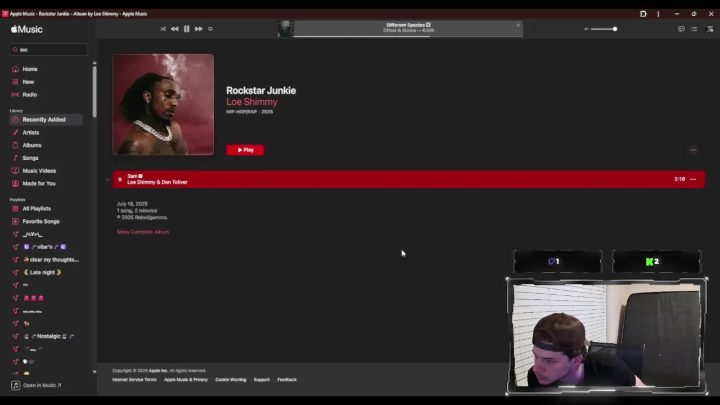
Task: Toggle repeat mode
Action: point(210,29)
